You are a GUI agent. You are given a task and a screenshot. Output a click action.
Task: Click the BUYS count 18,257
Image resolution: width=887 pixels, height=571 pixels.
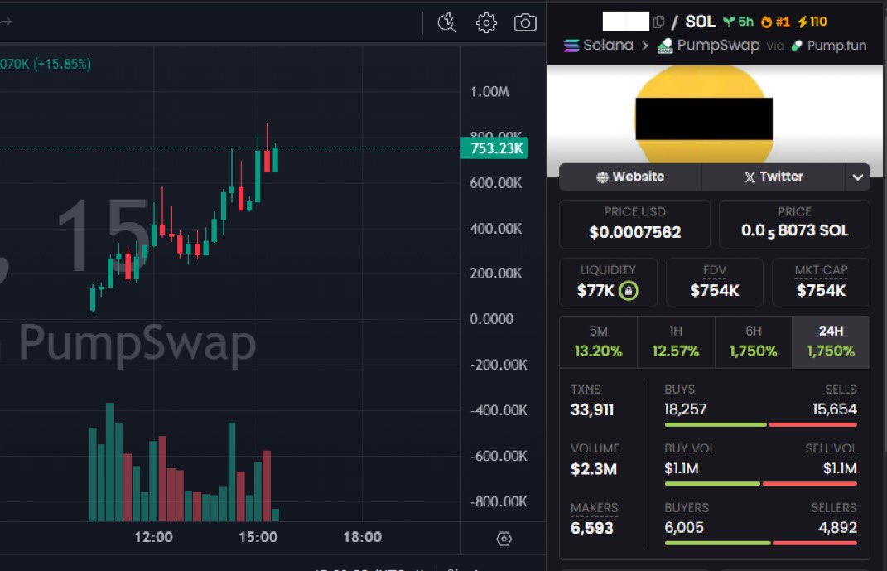686,409
